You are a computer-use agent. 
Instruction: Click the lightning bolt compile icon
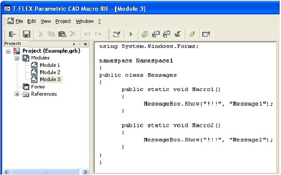point(192,34)
